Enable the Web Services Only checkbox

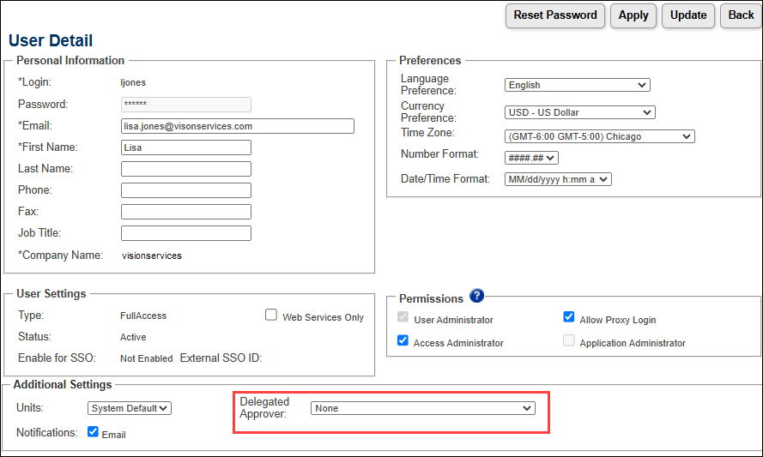(271, 316)
